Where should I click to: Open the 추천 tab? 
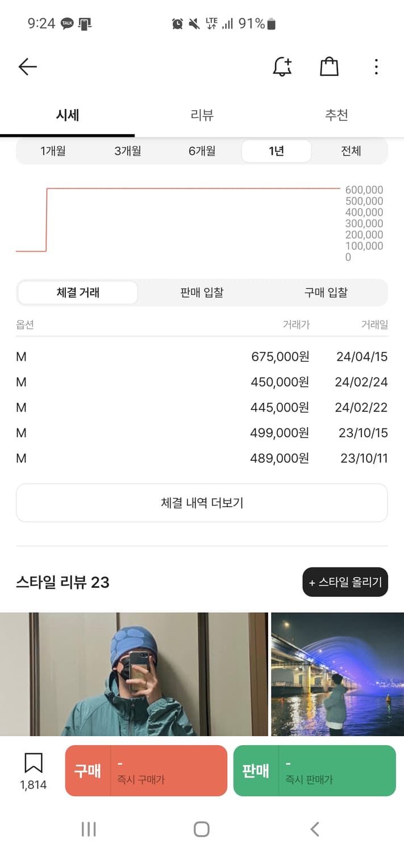click(335, 115)
